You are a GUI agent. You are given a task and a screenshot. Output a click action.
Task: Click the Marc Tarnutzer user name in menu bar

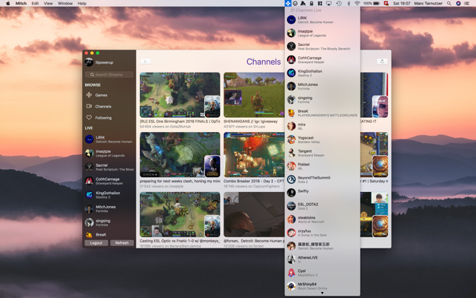click(x=428, y=4)
